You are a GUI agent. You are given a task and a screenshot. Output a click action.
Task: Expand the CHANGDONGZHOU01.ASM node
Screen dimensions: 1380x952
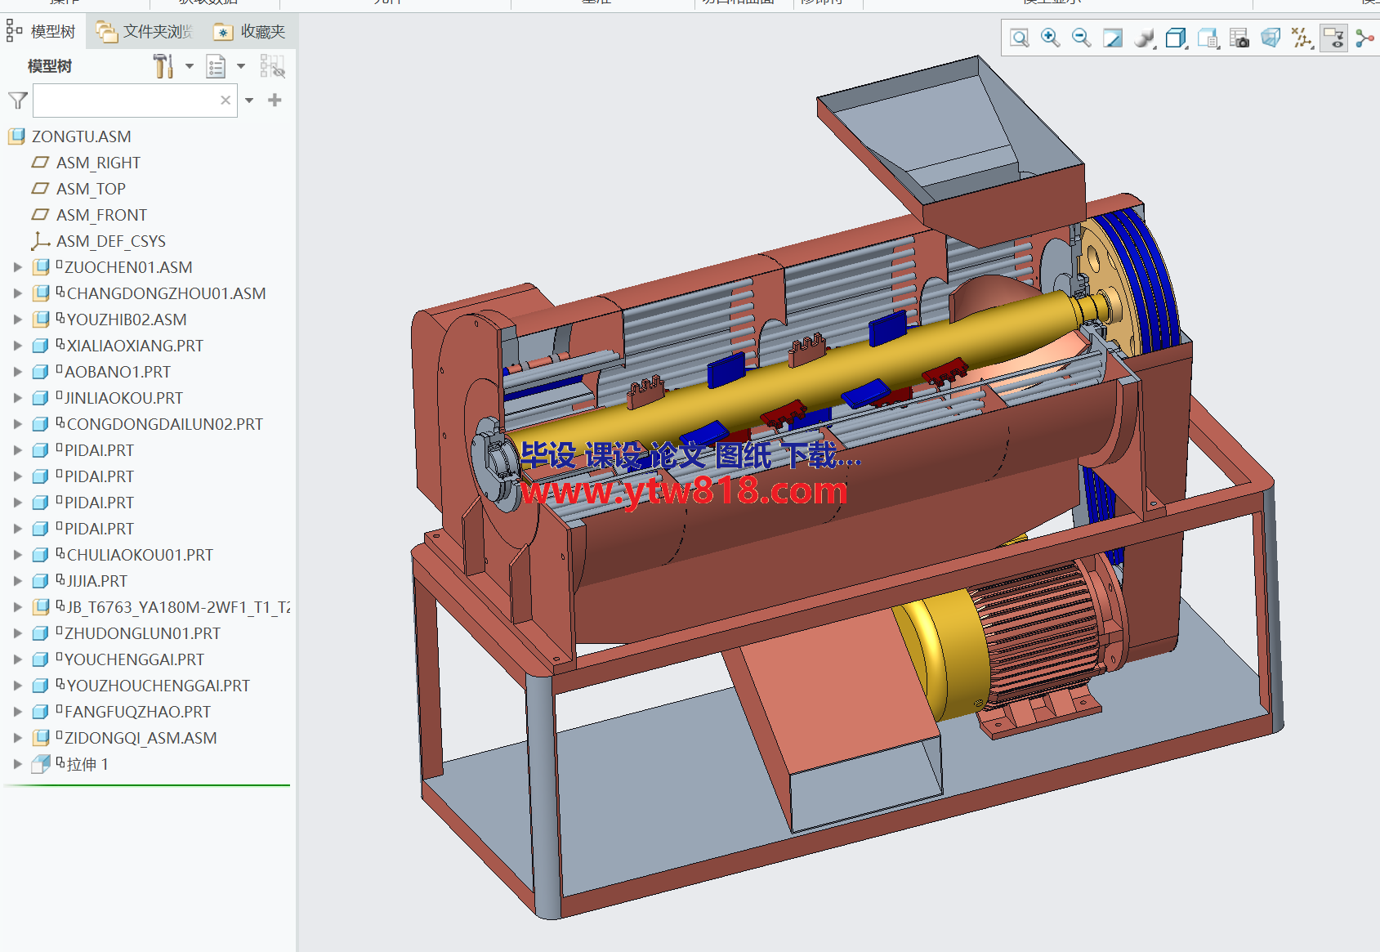[17, 293]
